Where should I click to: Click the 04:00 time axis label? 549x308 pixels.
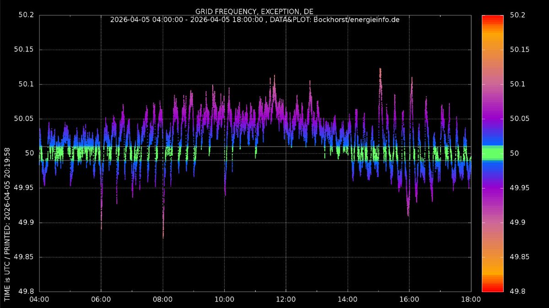click(x=40, y=300)
